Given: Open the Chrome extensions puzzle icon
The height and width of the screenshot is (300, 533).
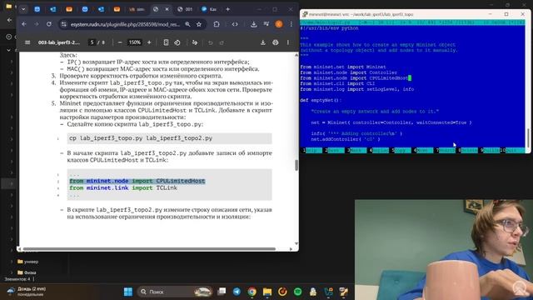Looking at the screenshot, I should (217, 24).
